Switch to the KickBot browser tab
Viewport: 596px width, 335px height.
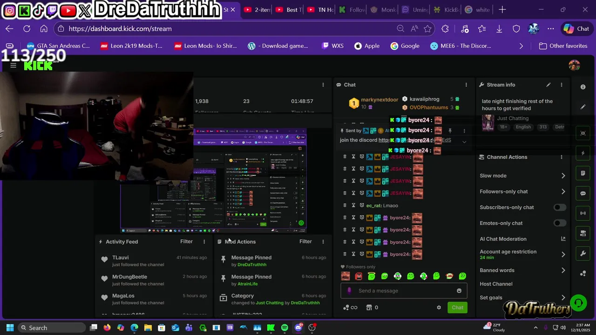point(446,10)
